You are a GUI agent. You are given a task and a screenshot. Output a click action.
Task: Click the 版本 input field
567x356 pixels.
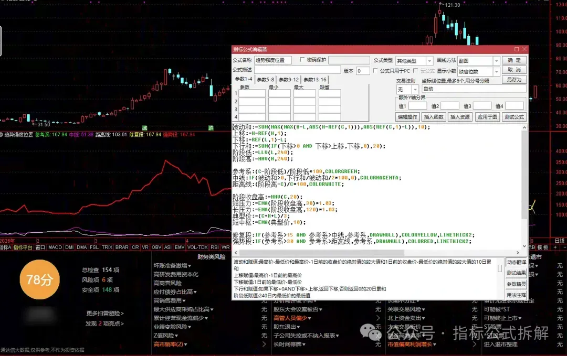pos(363,71)
